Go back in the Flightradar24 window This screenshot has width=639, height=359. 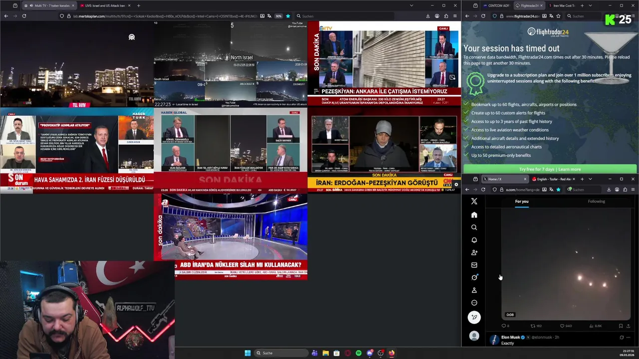[467, 16]
